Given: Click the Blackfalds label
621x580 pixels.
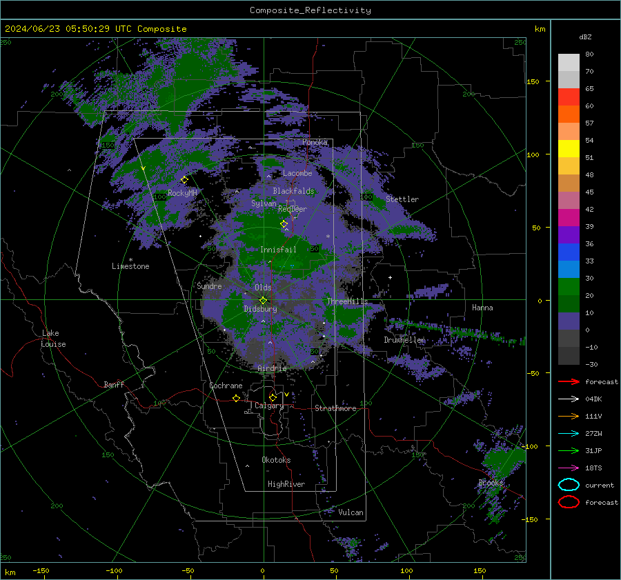Looking at the screenshot, I should (293, 191).
